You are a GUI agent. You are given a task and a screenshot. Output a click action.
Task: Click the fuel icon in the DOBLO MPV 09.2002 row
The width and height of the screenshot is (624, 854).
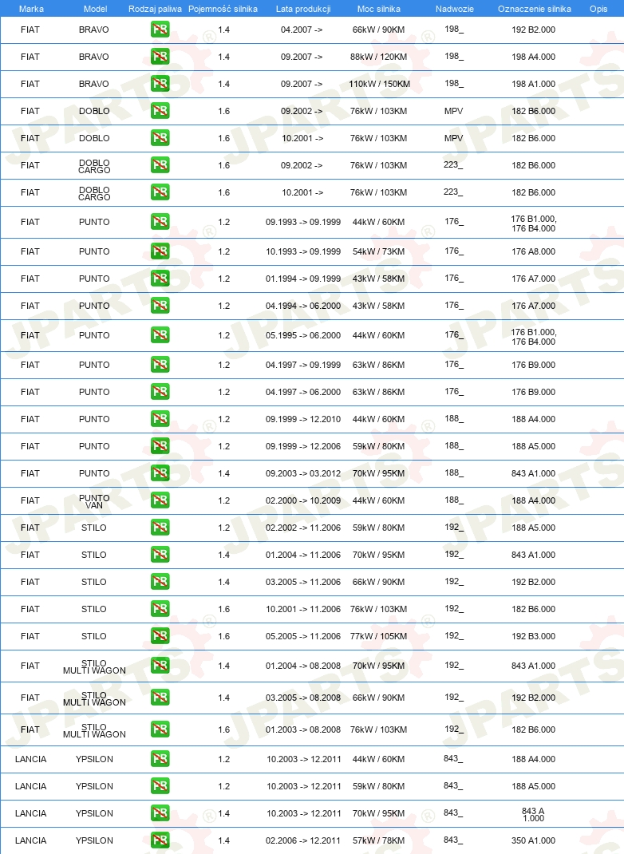tap(160, 111)
